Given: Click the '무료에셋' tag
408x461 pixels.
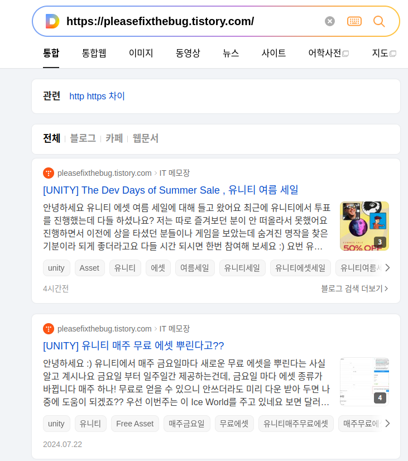Looking at the screenshot, I should (234, 424).
